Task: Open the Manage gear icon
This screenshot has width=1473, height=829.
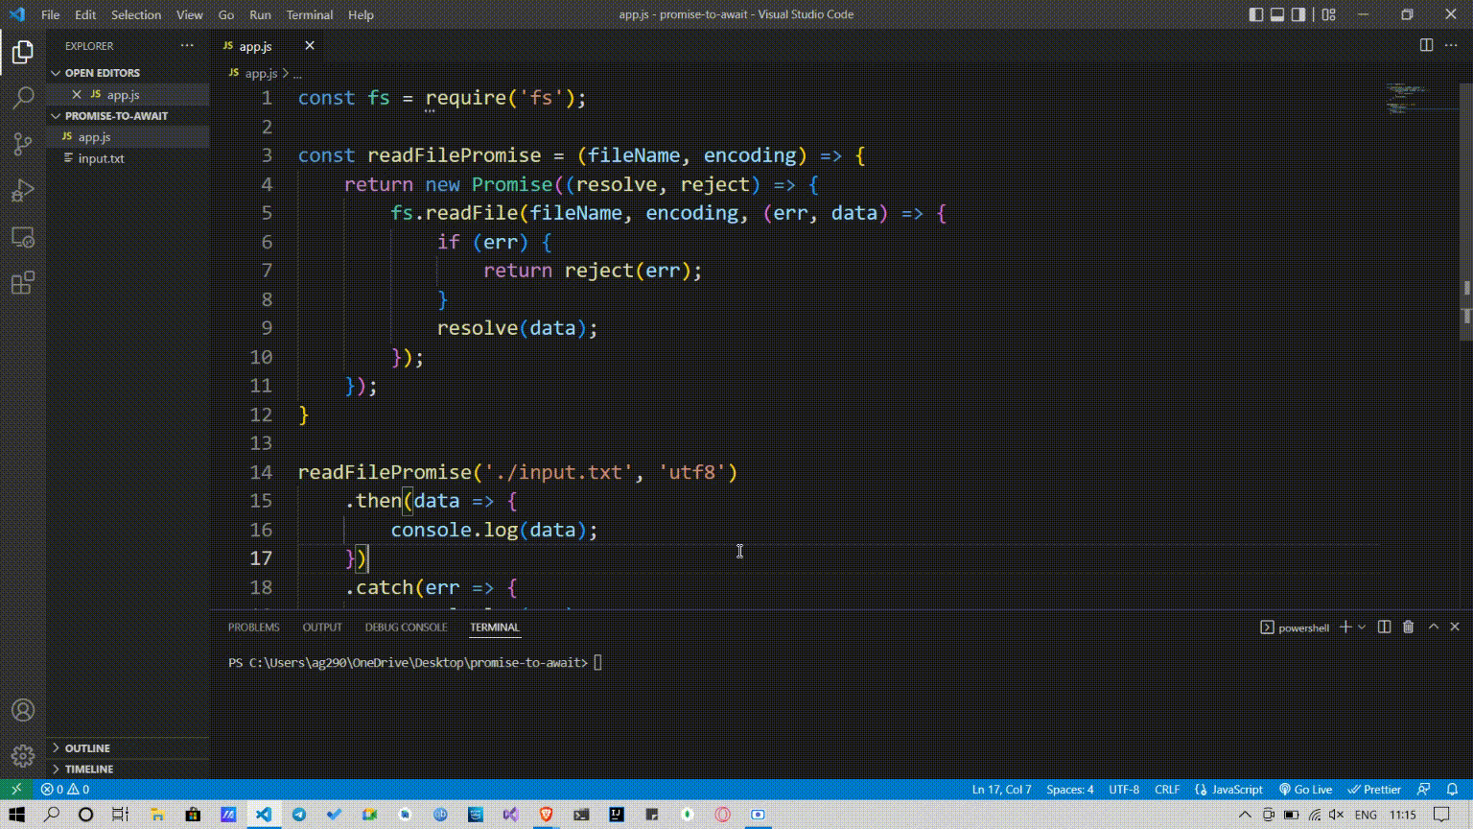Action: [22, 754]
